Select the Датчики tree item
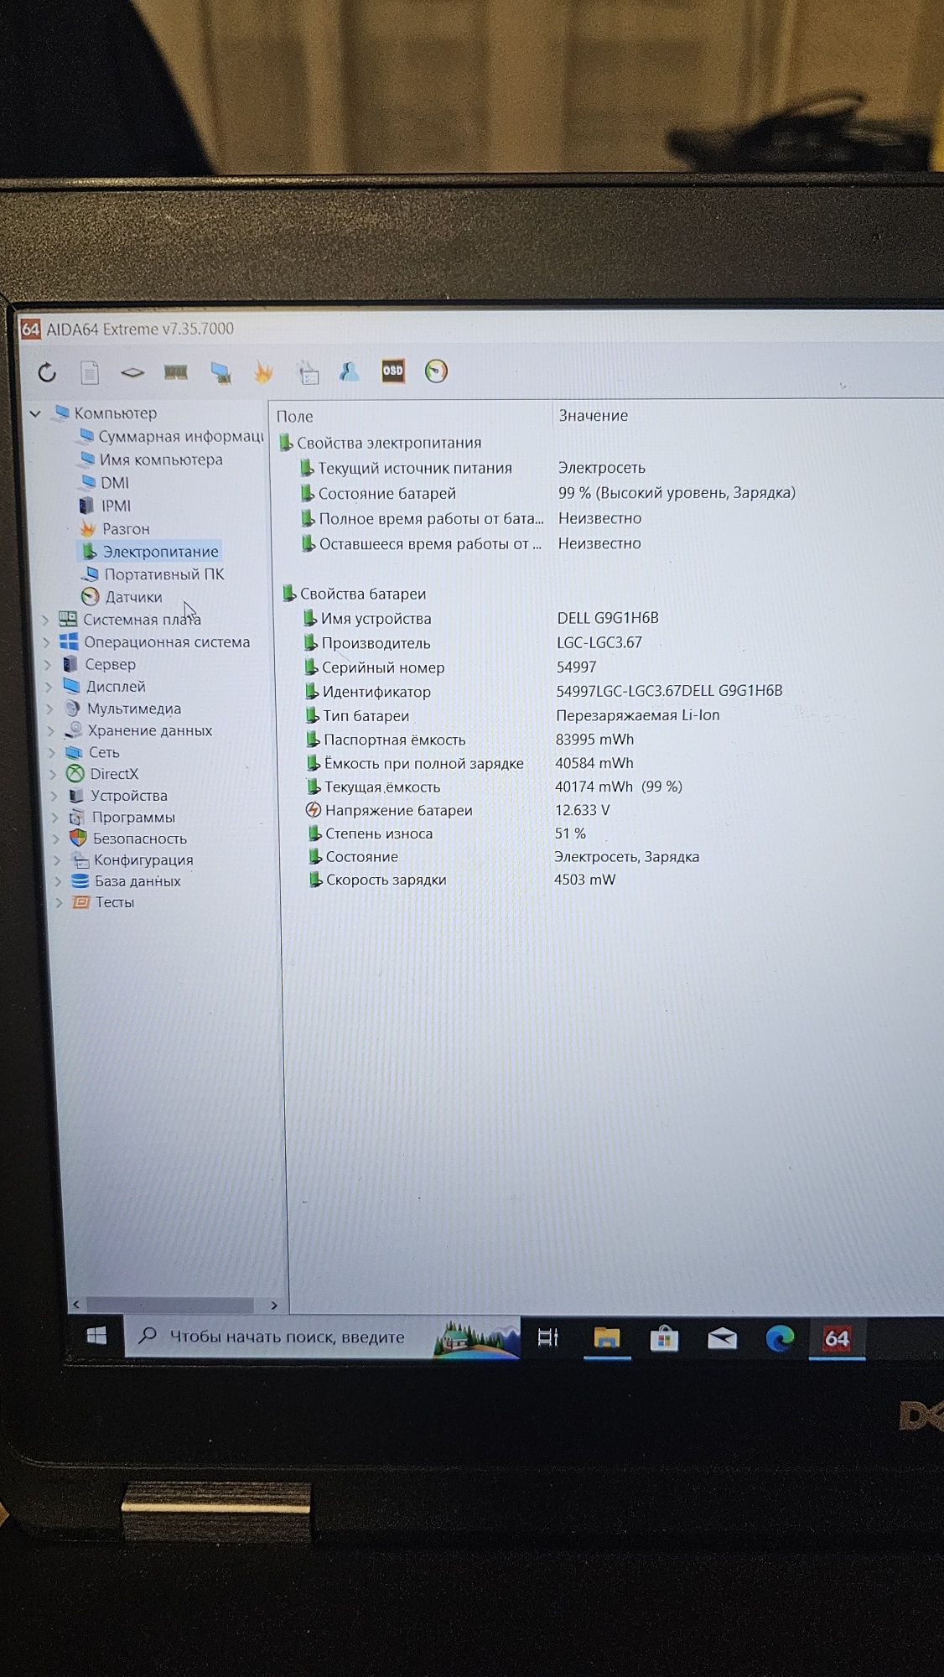Viewport: 944px width, 1677px height. pyautogui.click(x=122, y=597)
